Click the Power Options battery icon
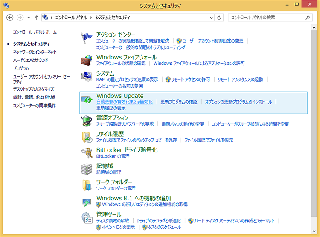 coord(87,121)
